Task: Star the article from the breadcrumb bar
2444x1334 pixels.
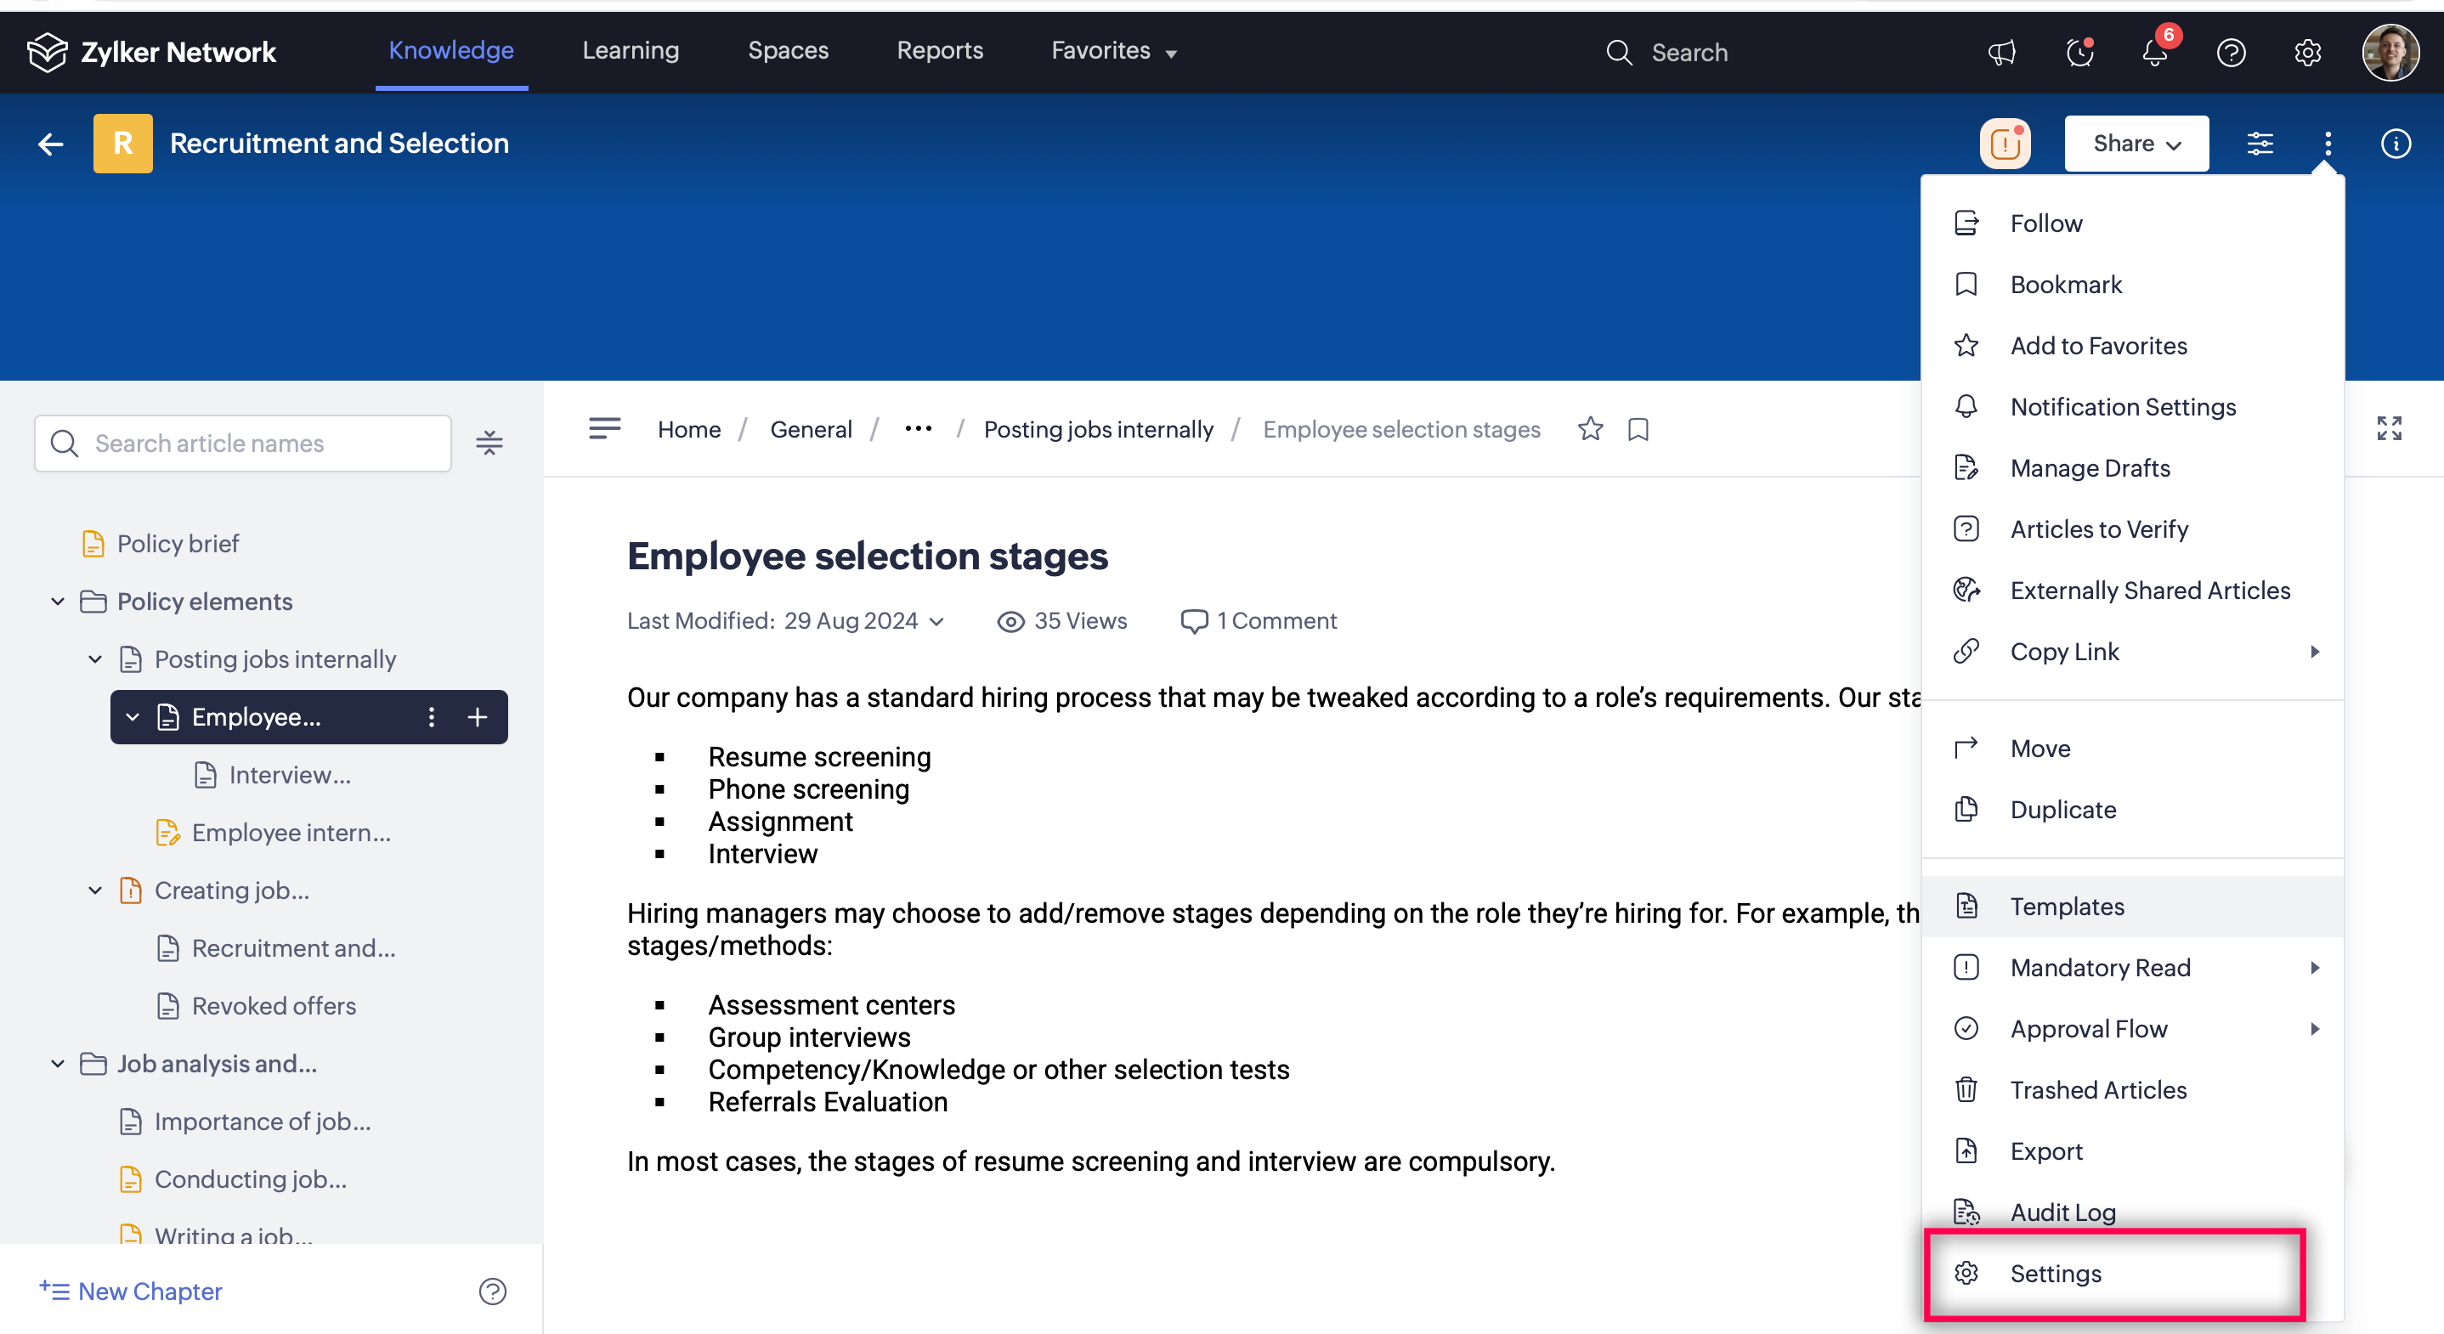Action: (x=1590, y=429)
